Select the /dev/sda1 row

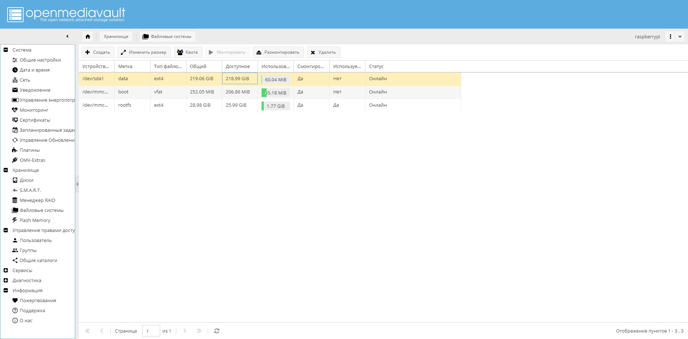pos(270,79)
